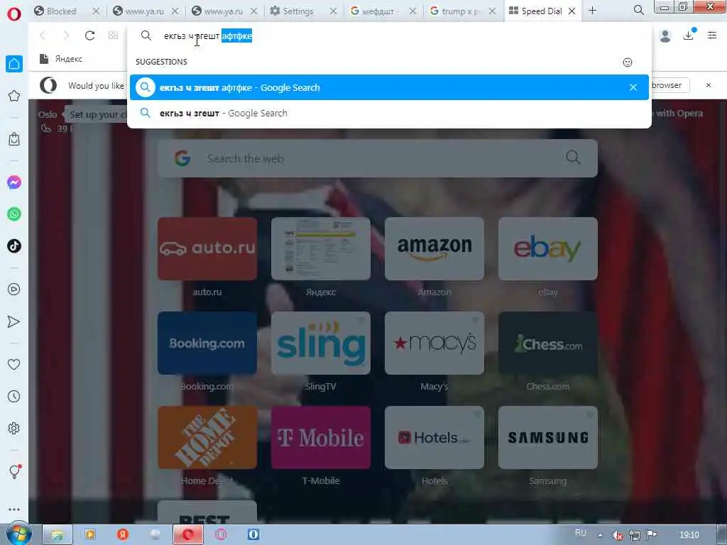The height and width of the screenshot is (545, 727).
Task: Remove the highlighted suggestion with X
Action: pyautogui.click(x=633, y=87)
